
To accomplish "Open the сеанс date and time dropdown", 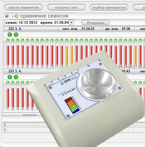I will pos(71,23).
